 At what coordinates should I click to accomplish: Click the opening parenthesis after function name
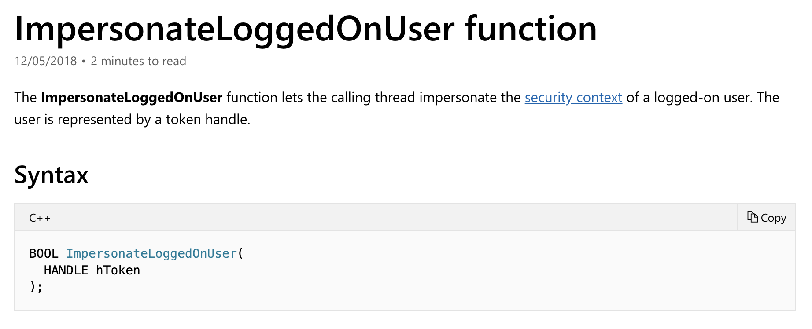tap(240, 254)
